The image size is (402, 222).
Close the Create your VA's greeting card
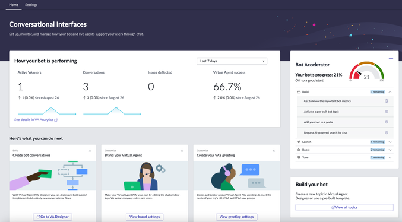click(x=274, y=151)
